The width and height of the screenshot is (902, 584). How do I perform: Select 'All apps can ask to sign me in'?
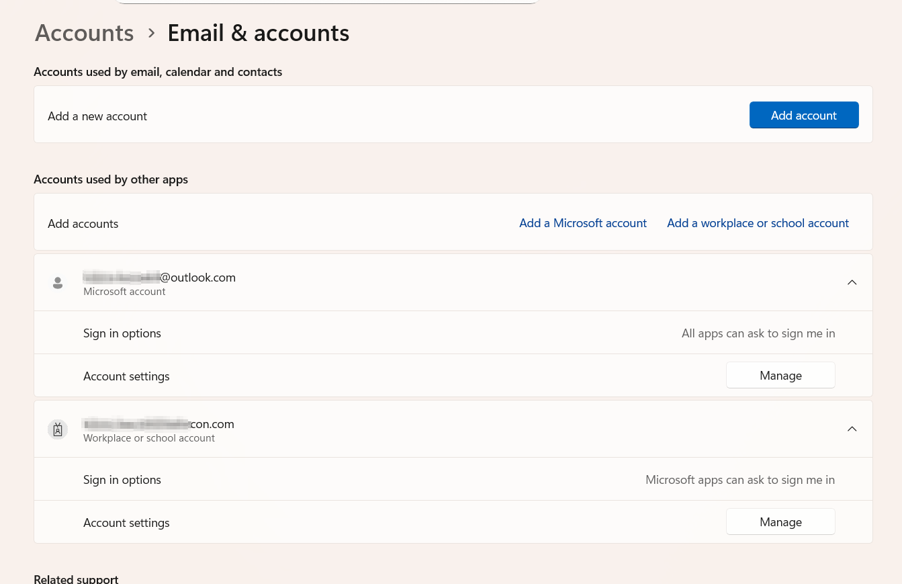point(758,333)
